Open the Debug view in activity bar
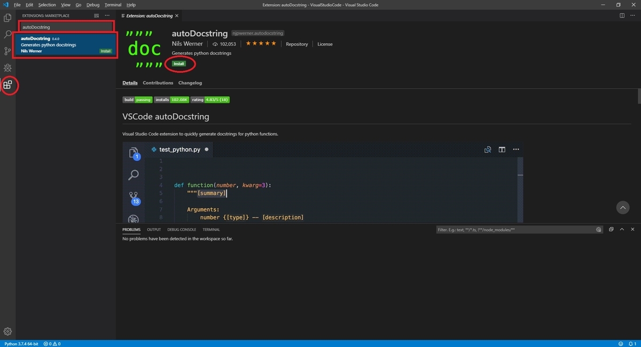 [7, 68]
